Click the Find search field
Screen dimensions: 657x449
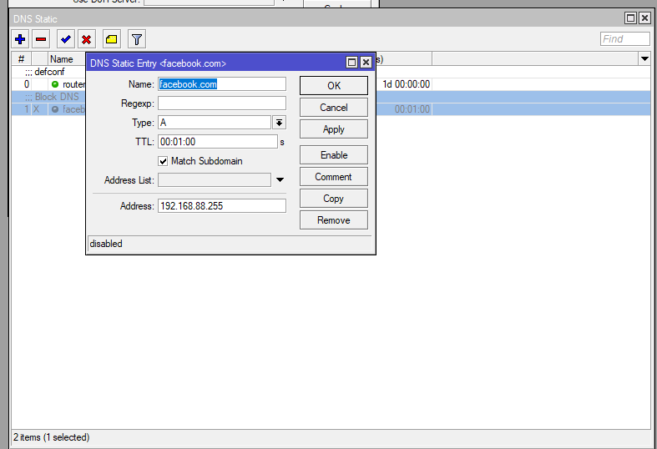click(x=624, y=39)
